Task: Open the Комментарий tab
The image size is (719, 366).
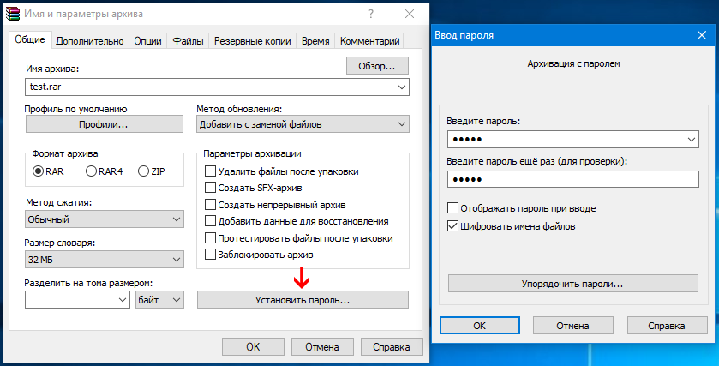Action: [x=369, y=41]
